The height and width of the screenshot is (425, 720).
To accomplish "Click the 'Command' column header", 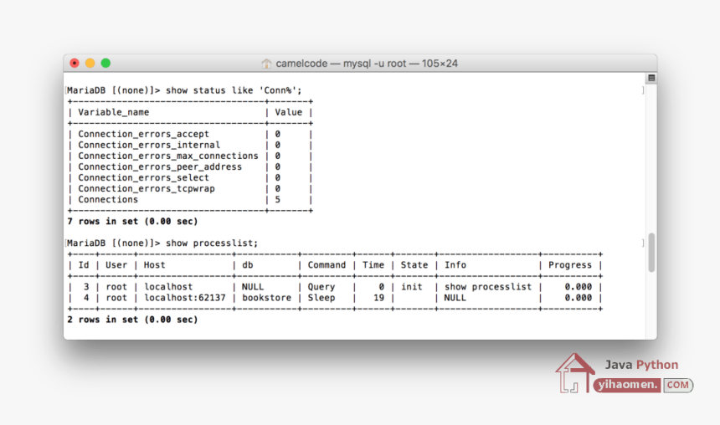I will (x=327, y=265).
